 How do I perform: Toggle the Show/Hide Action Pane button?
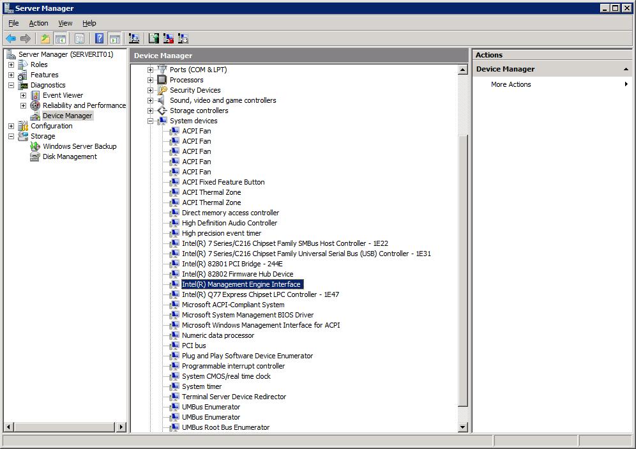[115, 38]
